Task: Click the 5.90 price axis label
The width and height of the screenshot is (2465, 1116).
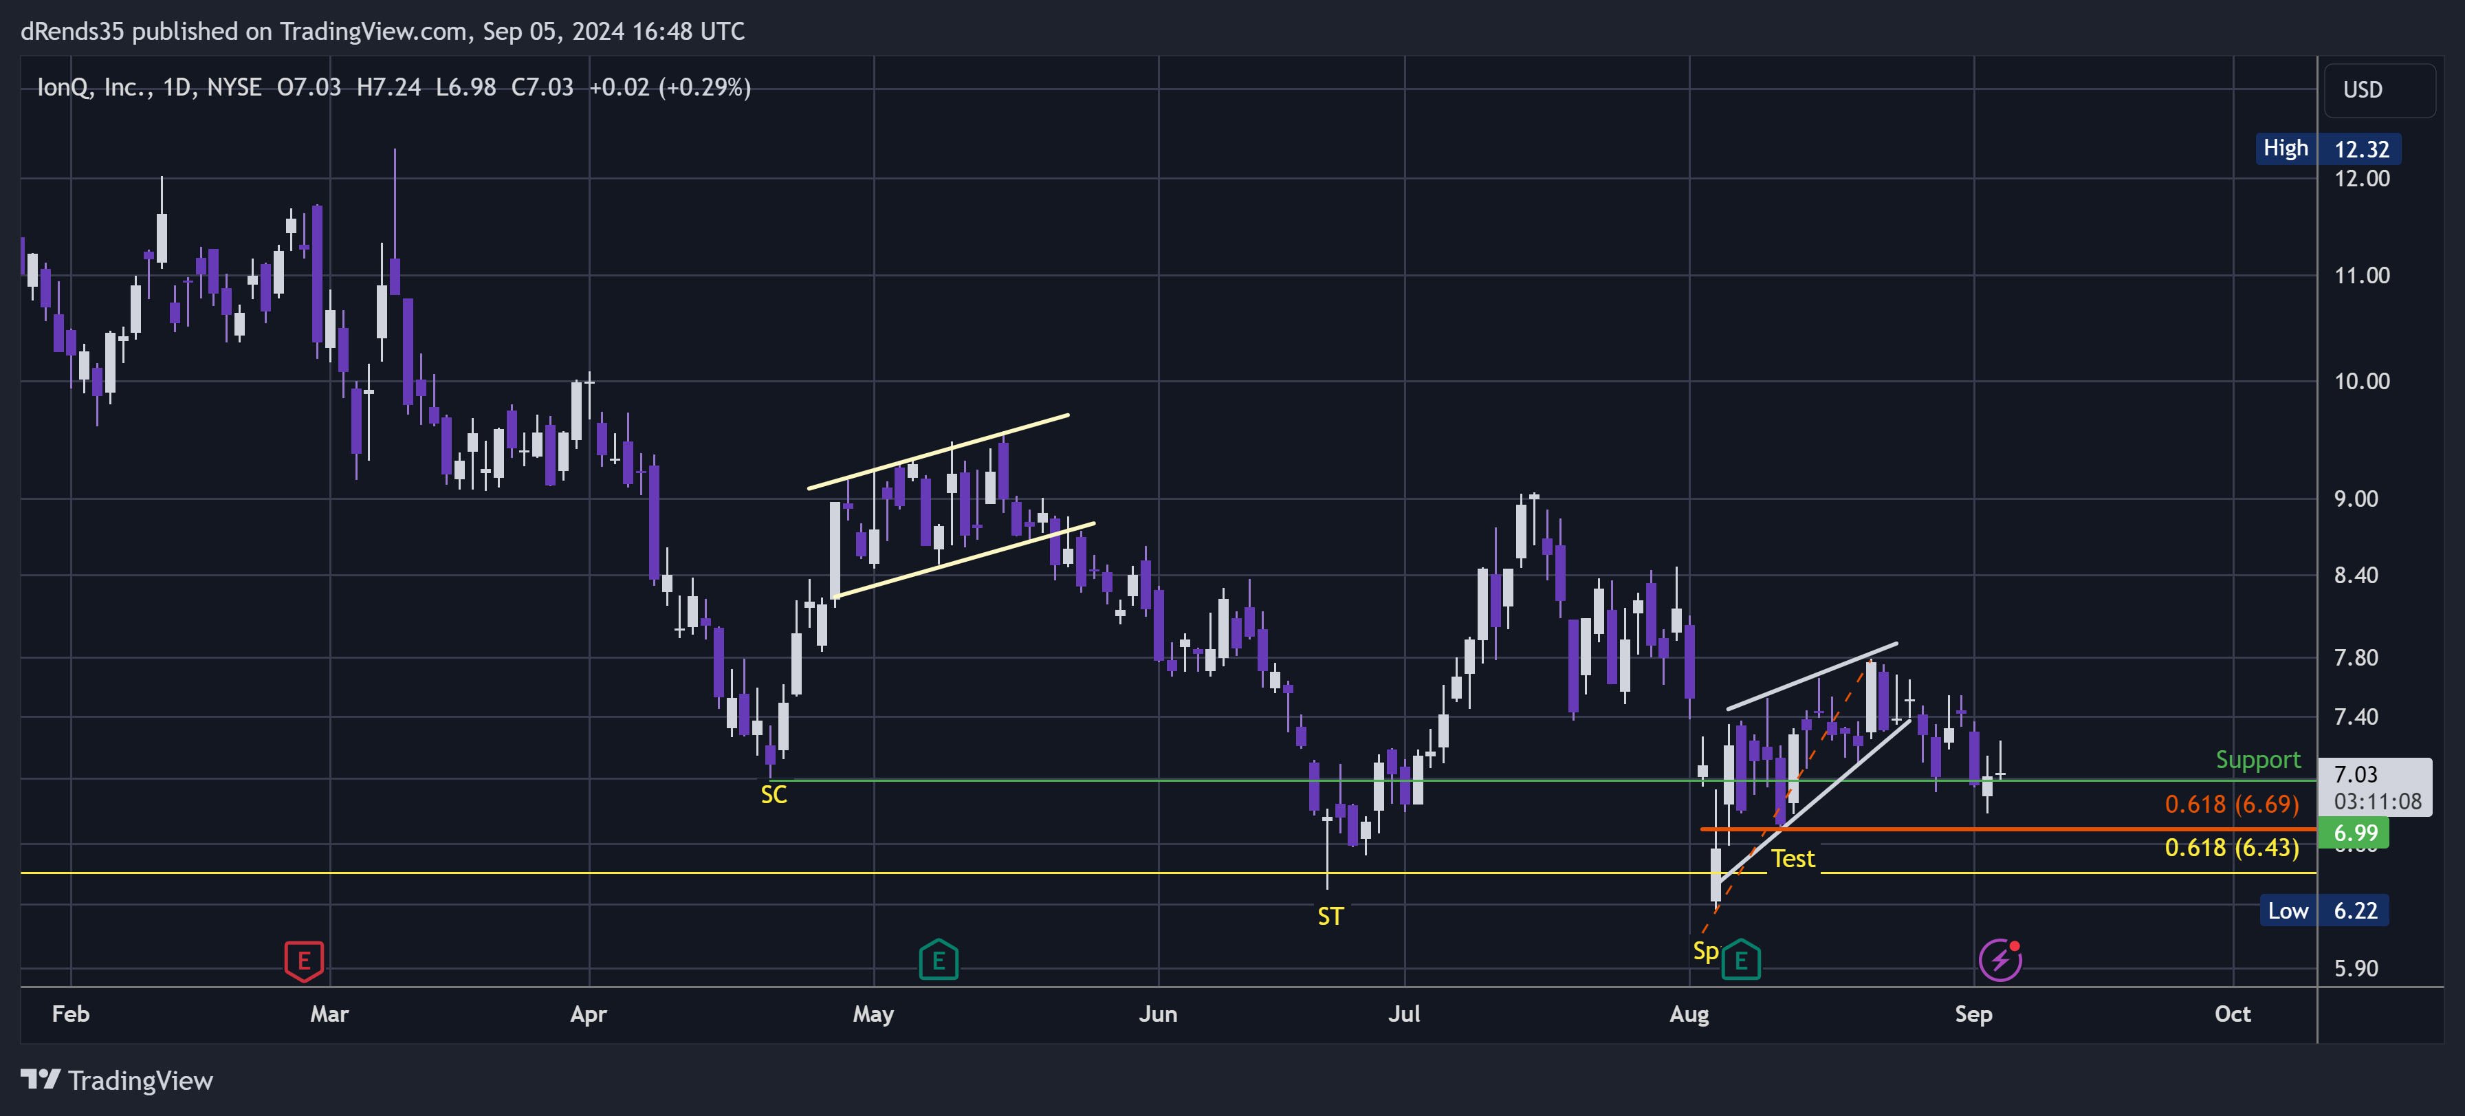Action: pyautogui.click(x=2355, y=969)
